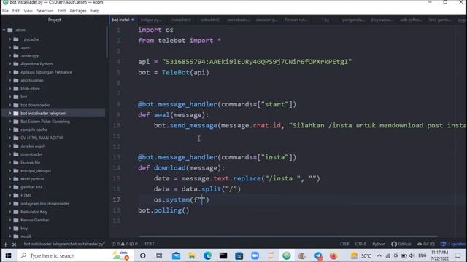Open the View menu
The height and width of the screenshot is (262, 467).
28,11
